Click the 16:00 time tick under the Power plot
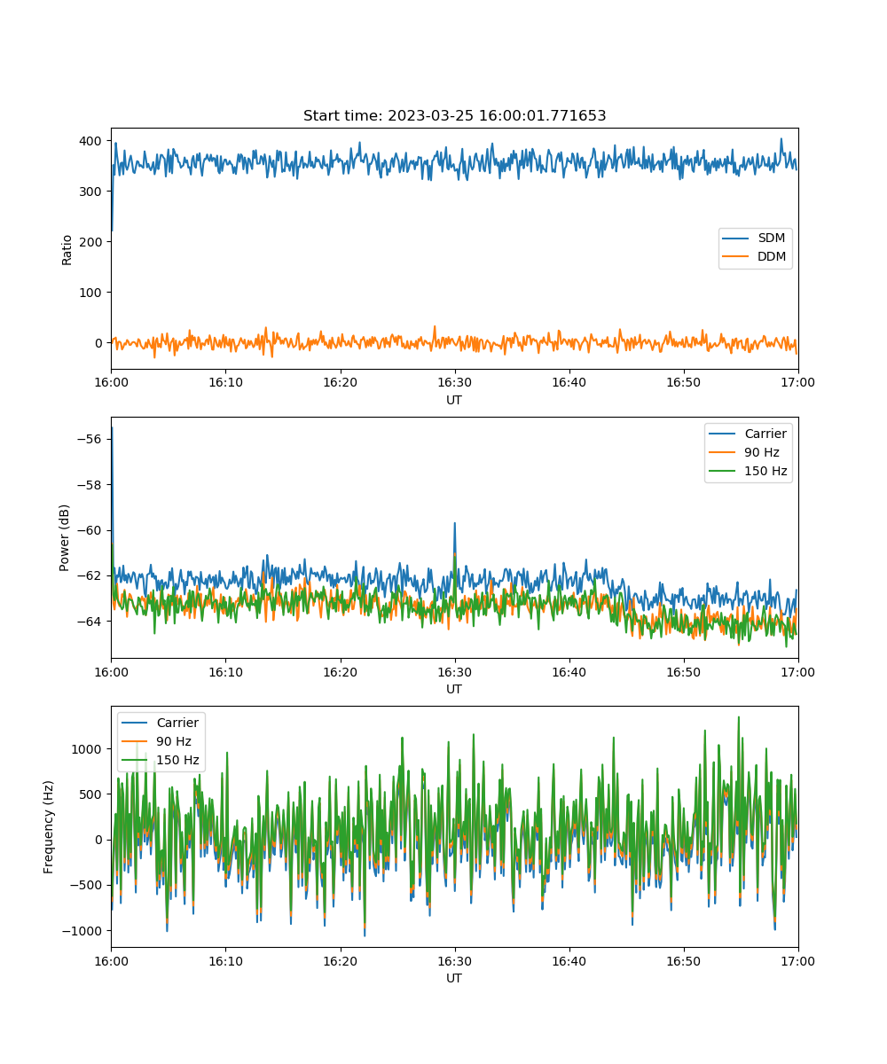887x1064 pixels. click(111, 671)
